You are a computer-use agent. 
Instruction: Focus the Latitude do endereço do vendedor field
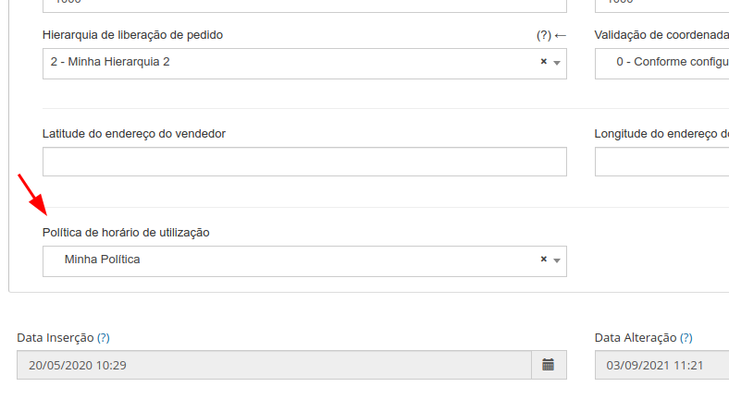tap(304, 162)
